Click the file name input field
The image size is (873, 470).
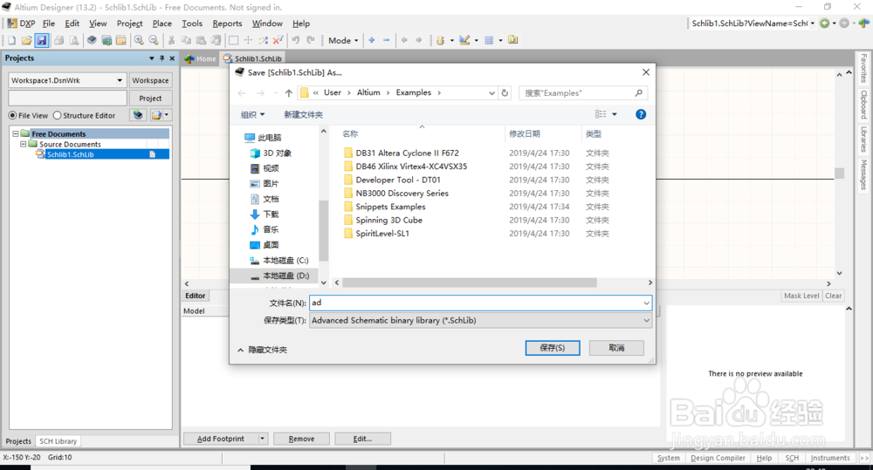[x=476, y=303]
